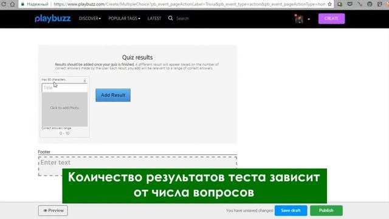
Task: Open the user avatar profile
Action: click(x=299, y=19)
